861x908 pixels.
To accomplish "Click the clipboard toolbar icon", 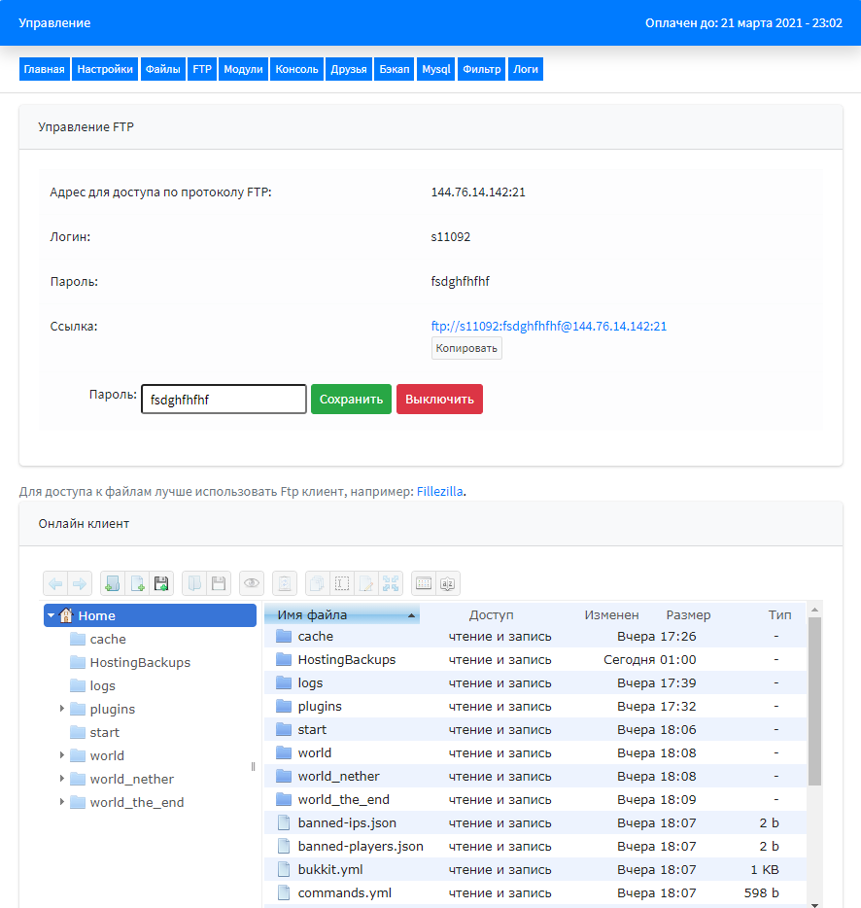I will click(285, 583).
